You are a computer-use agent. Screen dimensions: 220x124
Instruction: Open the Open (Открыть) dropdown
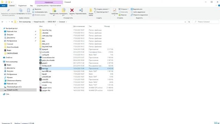123,9
